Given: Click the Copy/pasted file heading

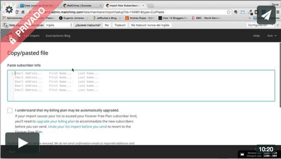Looking at the screenshot, I should (x=28, y=53).
